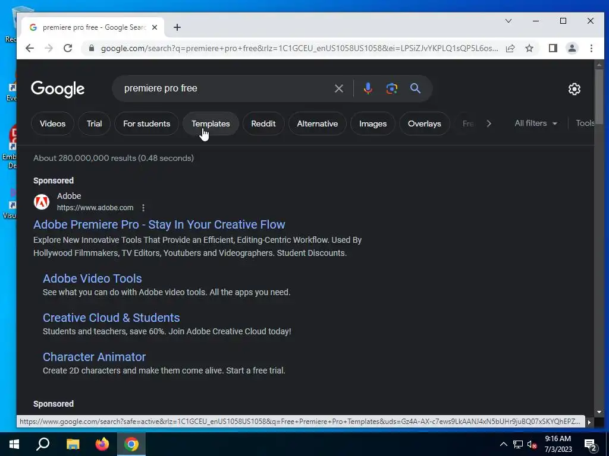Open Adobe Premiere Pro - Stay In Your Creative Flow
Viewport: 609px width, 456px height.
coord(159,224)
